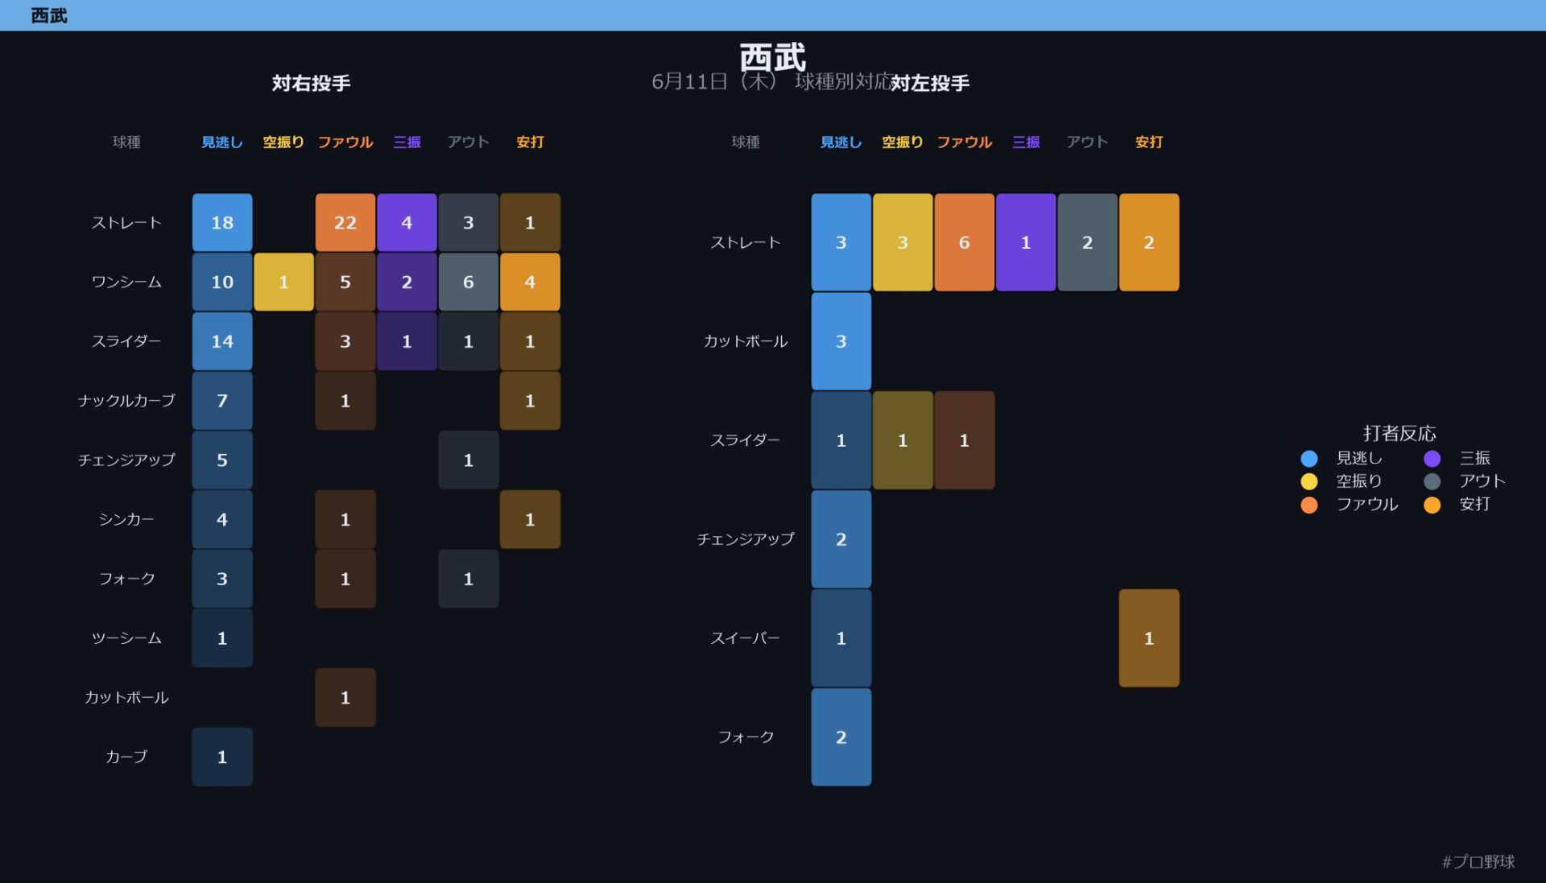Click the 4 strikeout cell, right-pitcher ストレート
Image resolution: width=1546 pixels, height=883 pixels.
(x=407, y=222)
